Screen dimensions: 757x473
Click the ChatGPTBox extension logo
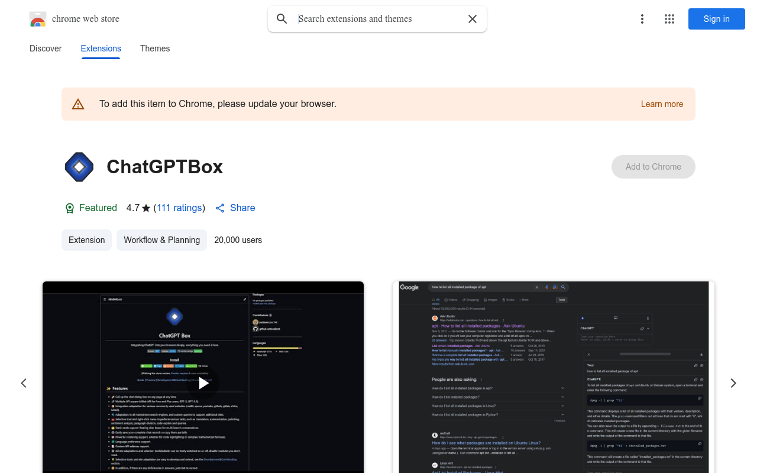pyautogui.click(x=79, y=167)
